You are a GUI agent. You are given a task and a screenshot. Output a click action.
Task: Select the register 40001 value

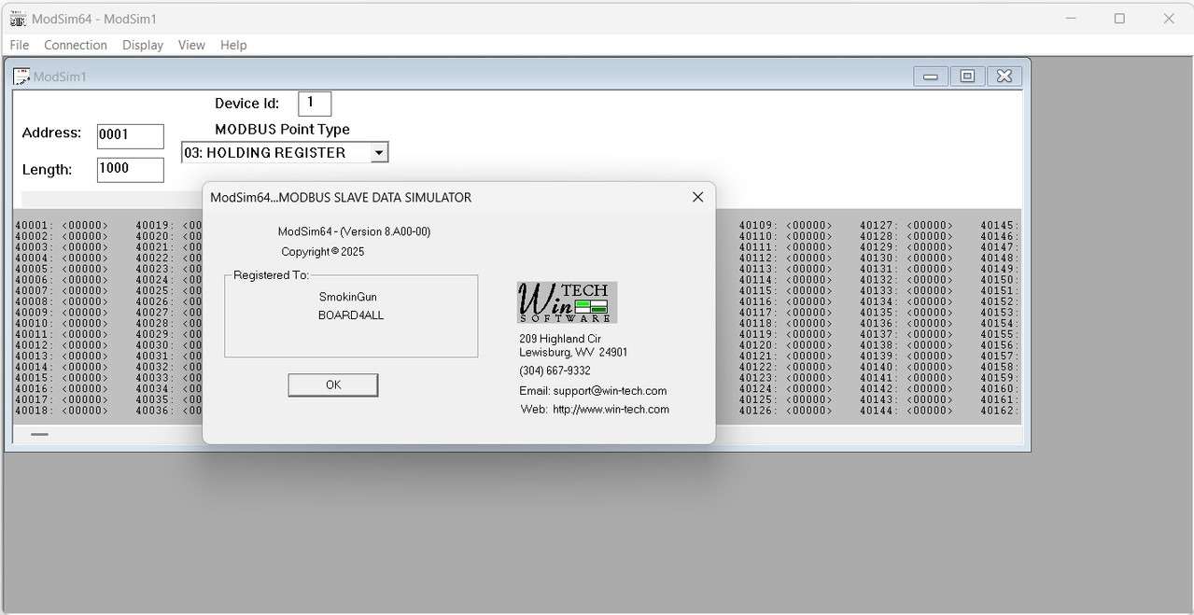[x=84, y=226]
